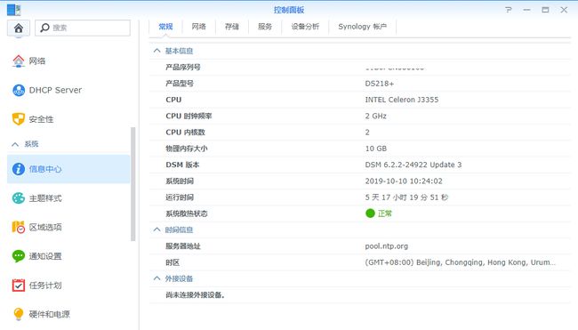Click the 2 GHz clock frequency value
The height and width of the screenshot is (330, 578).
point(375,116)
